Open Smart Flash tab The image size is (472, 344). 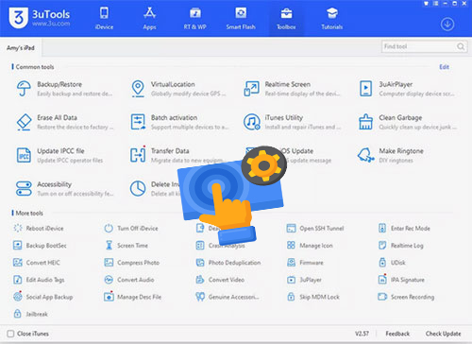pos(241,18)
